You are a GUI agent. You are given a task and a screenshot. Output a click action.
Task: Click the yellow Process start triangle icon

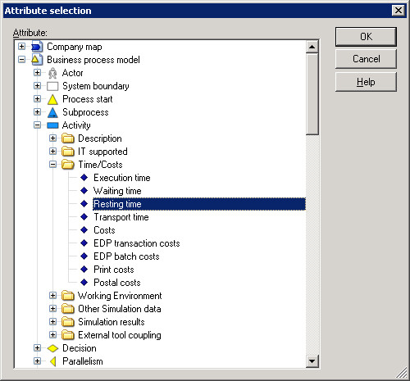[x=52, y=99]
